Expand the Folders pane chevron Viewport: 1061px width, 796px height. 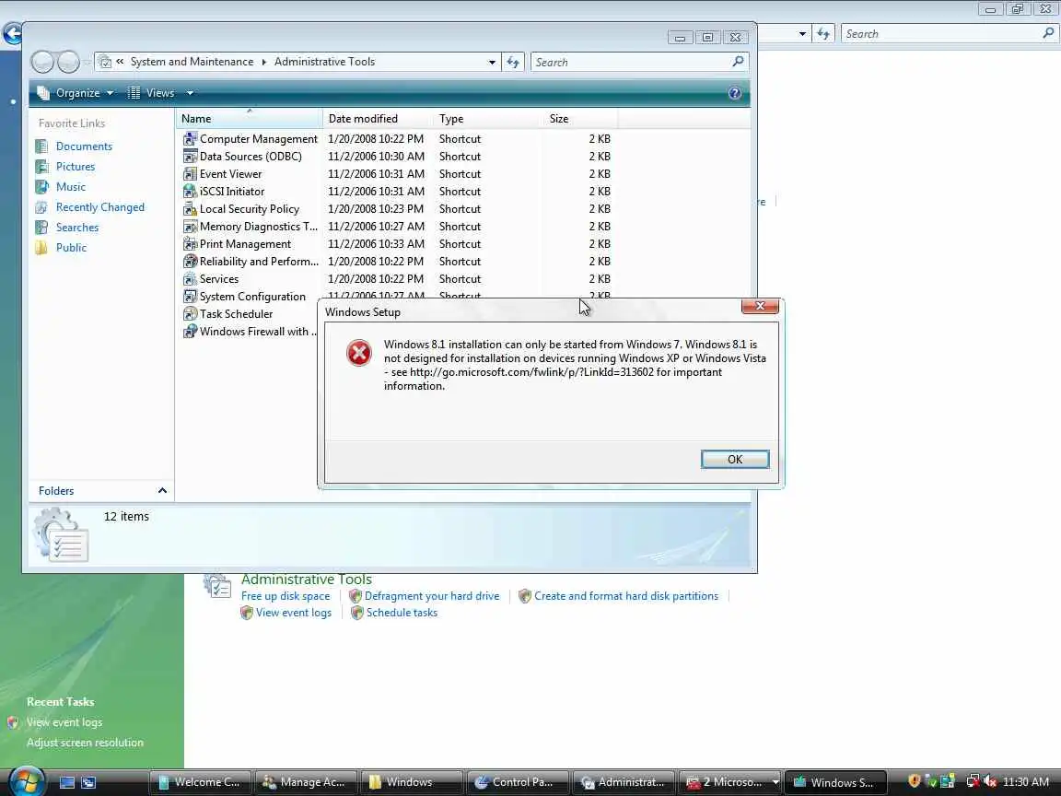tap(162, 491)
